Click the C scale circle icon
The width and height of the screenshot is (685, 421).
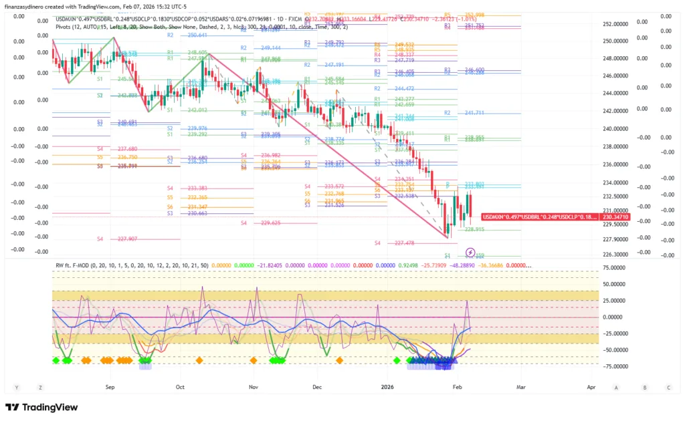click(668, 387)
